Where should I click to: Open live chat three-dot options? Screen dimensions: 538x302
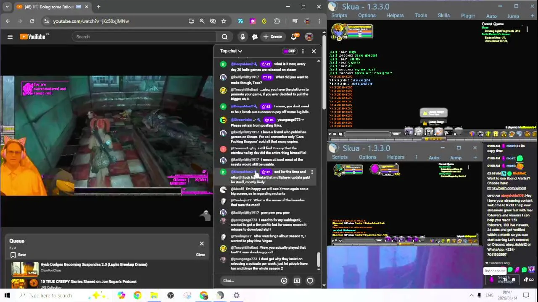point(303,51)
